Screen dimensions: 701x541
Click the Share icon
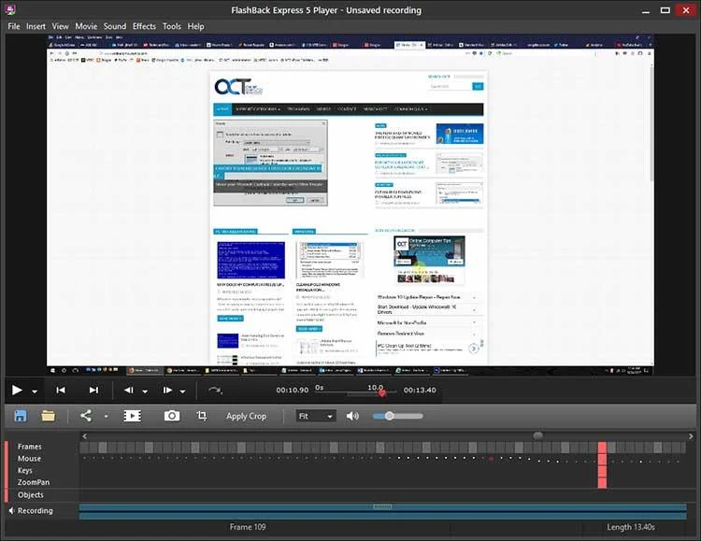(85, 416)
